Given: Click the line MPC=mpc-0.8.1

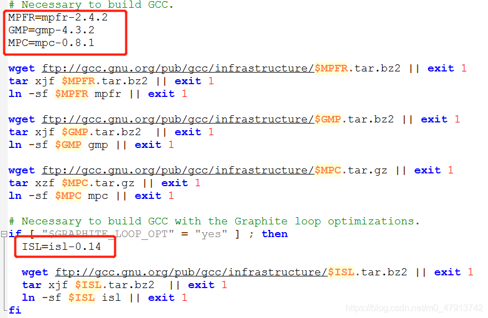Looking at the screenshot, I should point(52,43).
